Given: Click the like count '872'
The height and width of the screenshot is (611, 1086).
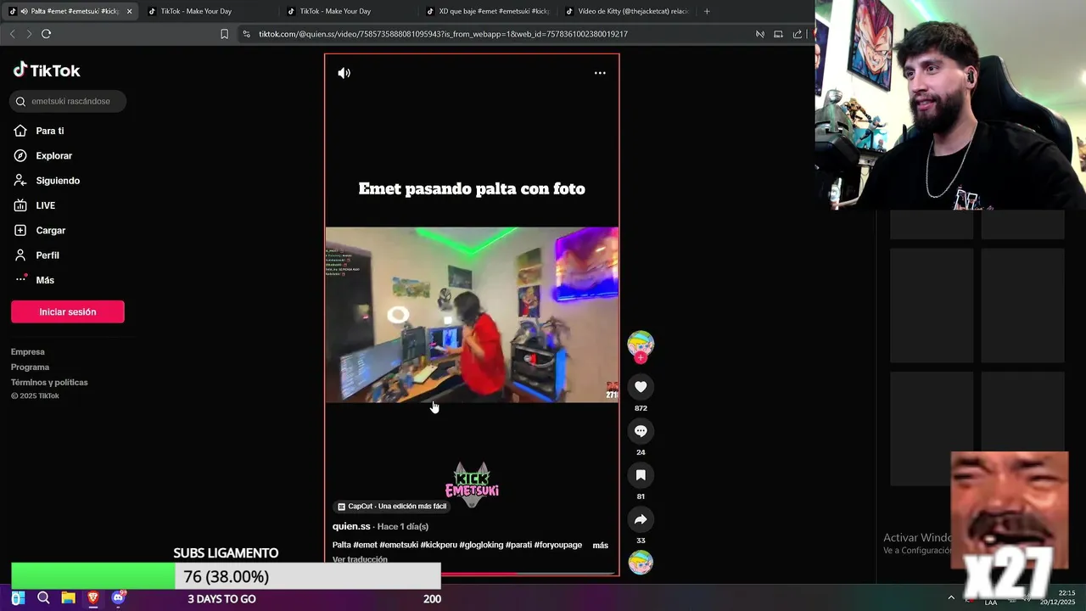Looking at the screenshot, I should click(x=641, y=408).
